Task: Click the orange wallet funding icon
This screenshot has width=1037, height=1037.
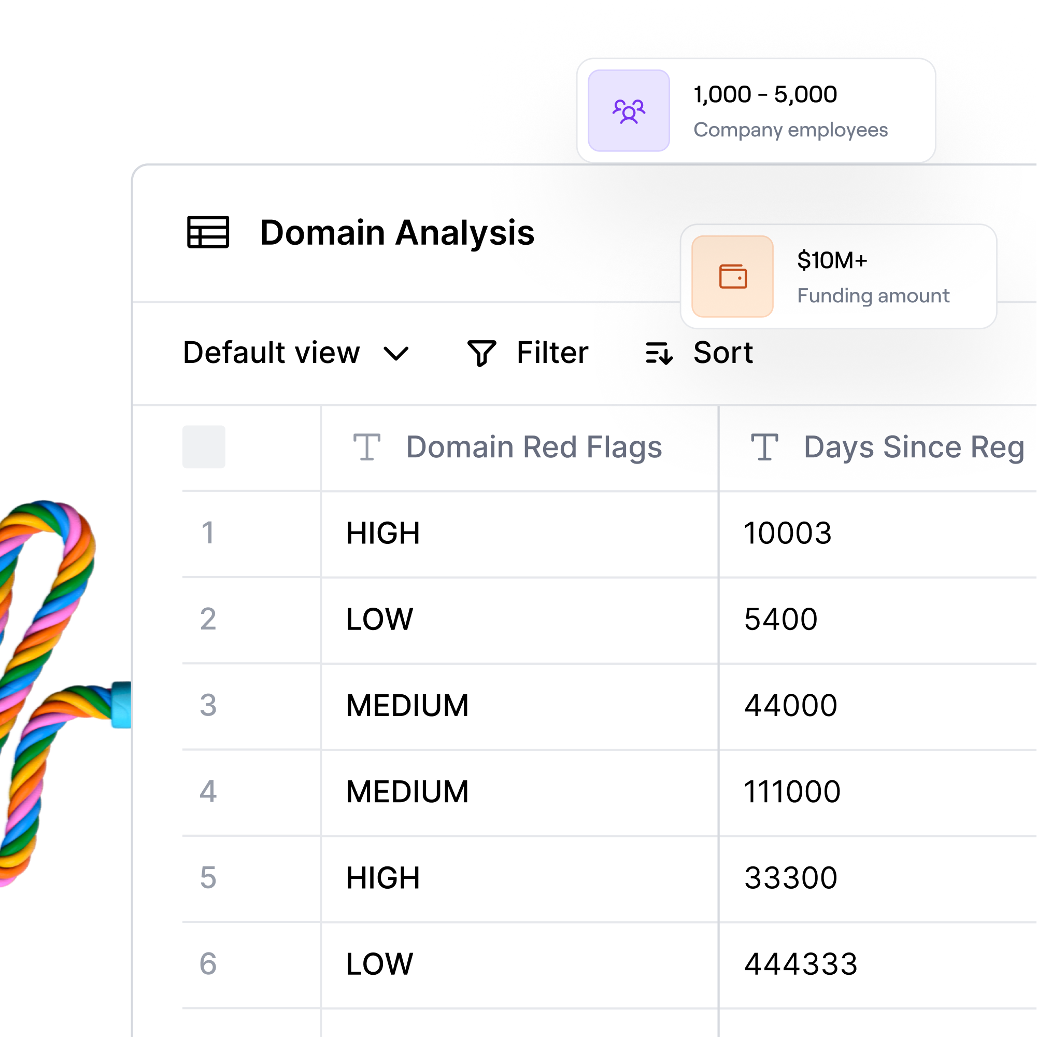Action: (732, 276)
